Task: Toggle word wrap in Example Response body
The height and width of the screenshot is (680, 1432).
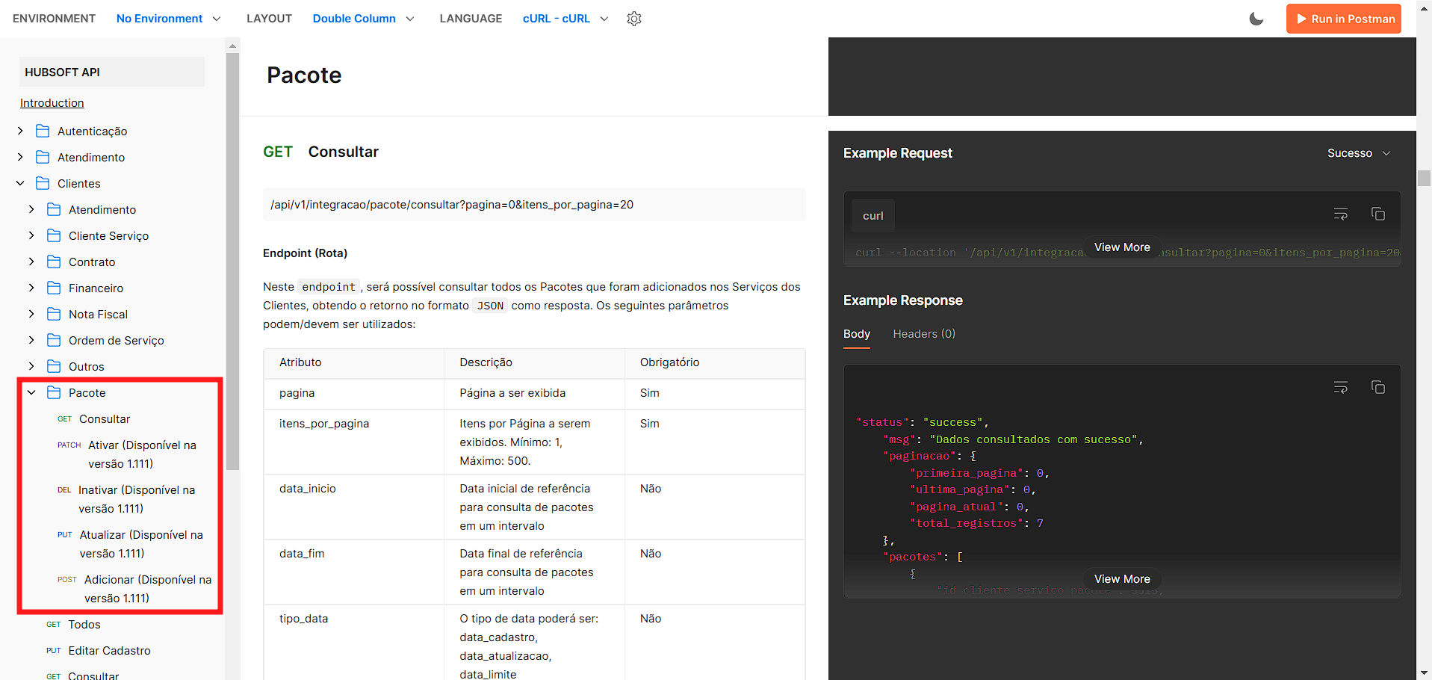Action: (1341, 387)
